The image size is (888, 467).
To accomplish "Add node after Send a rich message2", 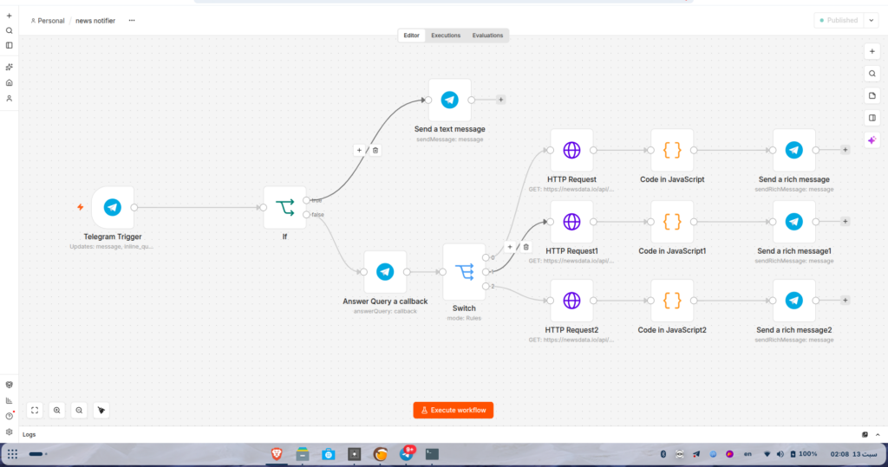I will click(845, 301).
